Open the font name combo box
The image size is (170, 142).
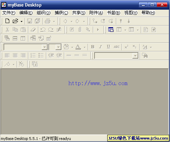pos(26,47)
